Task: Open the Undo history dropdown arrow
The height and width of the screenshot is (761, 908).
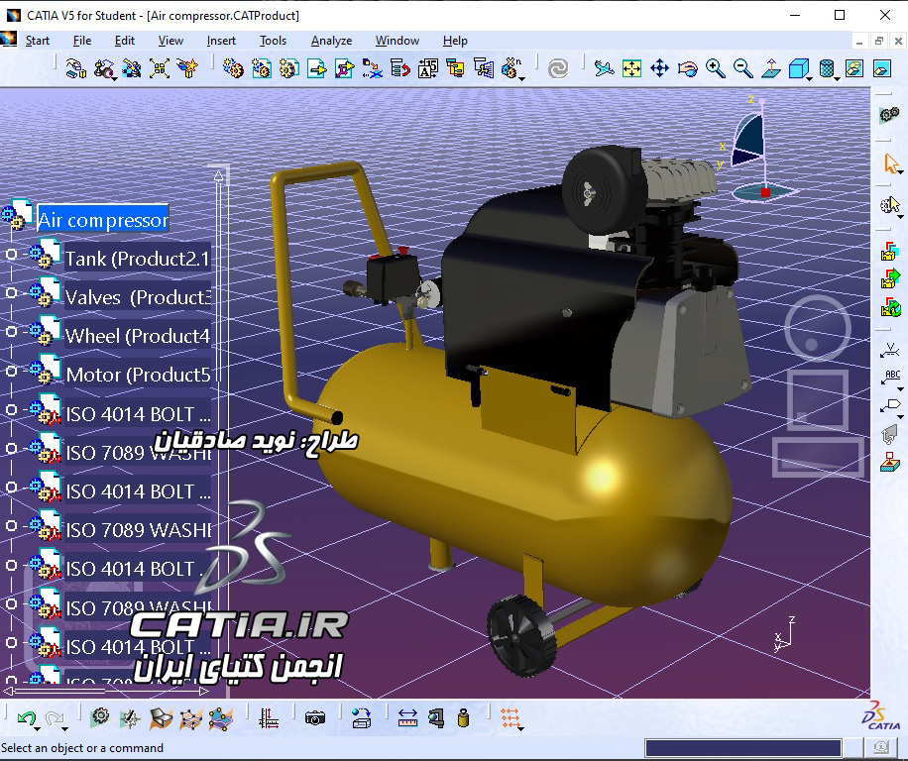Action: tap(38, 728)
